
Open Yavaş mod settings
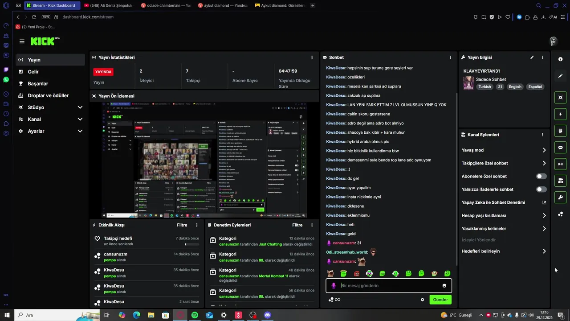click(504, 150)
